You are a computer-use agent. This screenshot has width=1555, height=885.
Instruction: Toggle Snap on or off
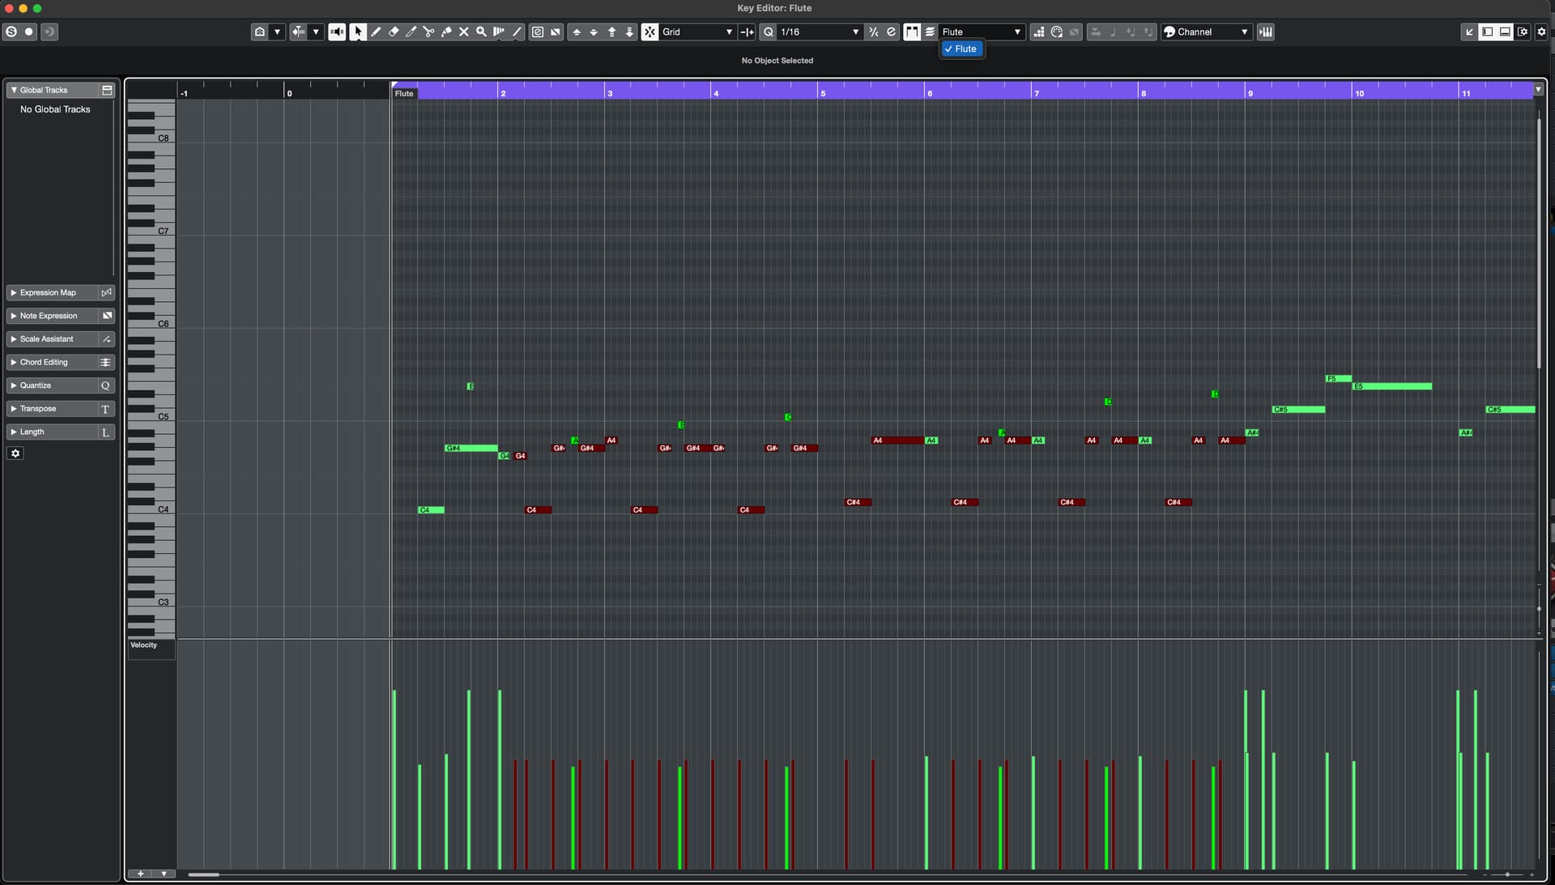650,32
